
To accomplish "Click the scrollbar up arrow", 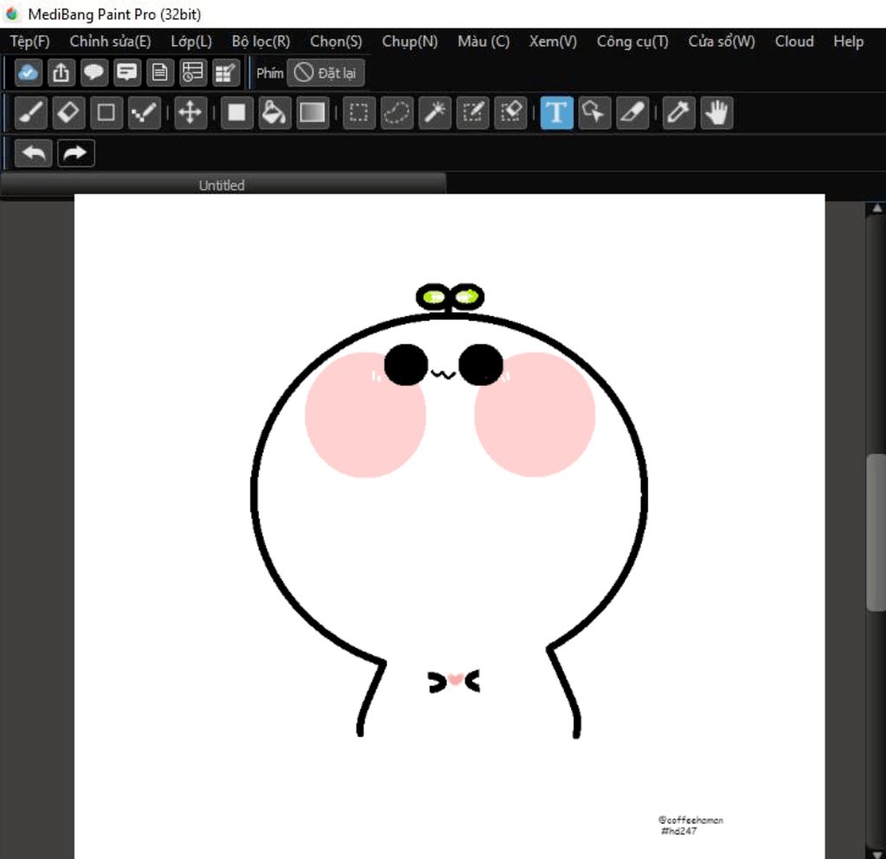I will click(x=876, y=208).
